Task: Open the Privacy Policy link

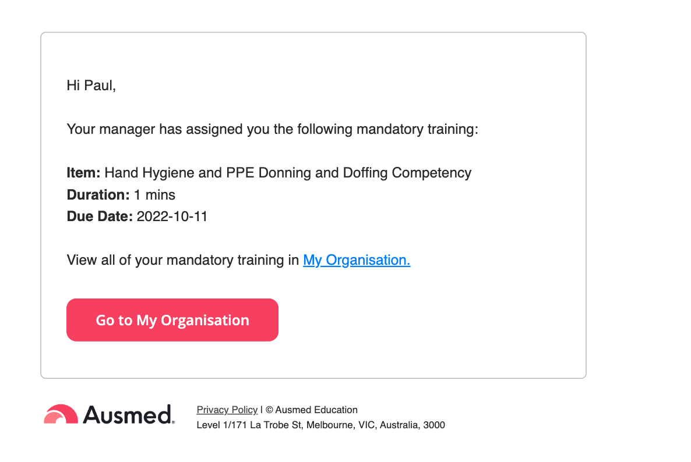Action: pyautogui.click(x=227, y=410)
